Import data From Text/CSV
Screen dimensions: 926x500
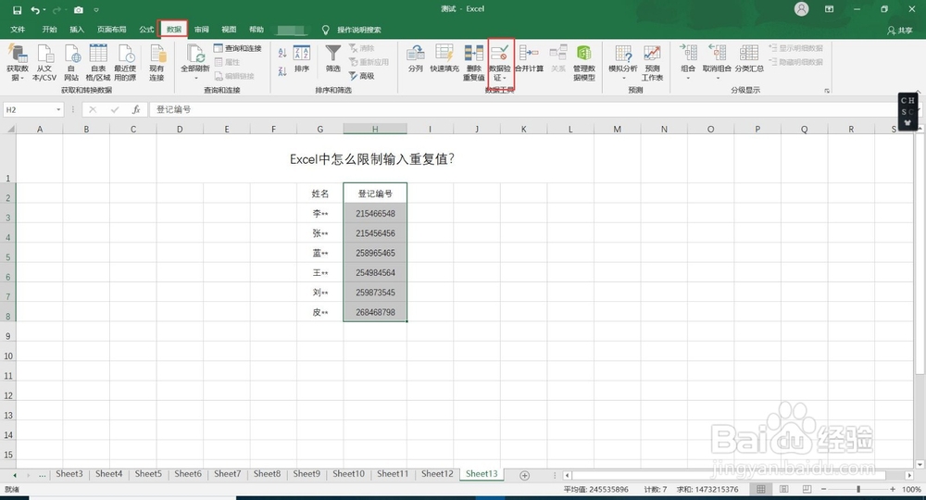[44, 62]
